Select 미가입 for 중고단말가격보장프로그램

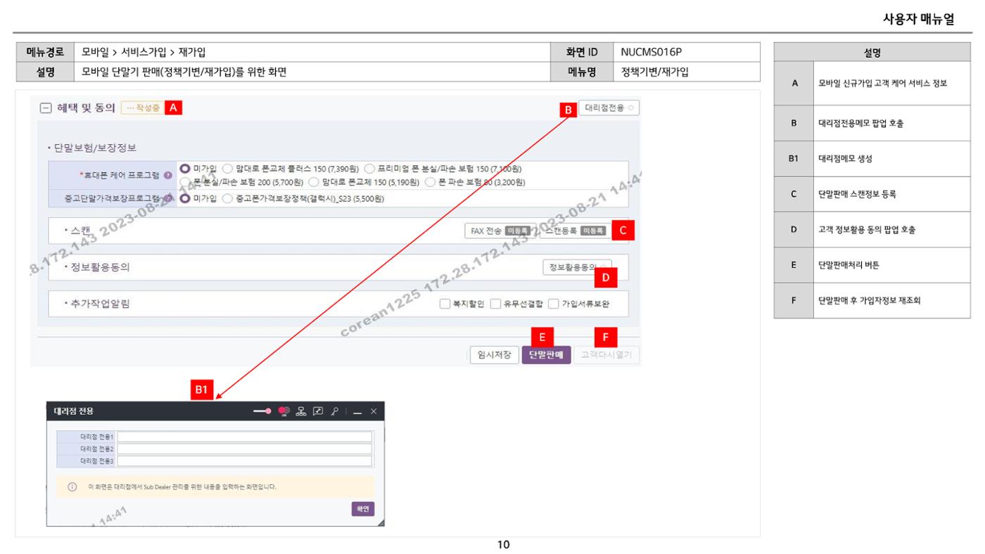click(x=186, y=199)
